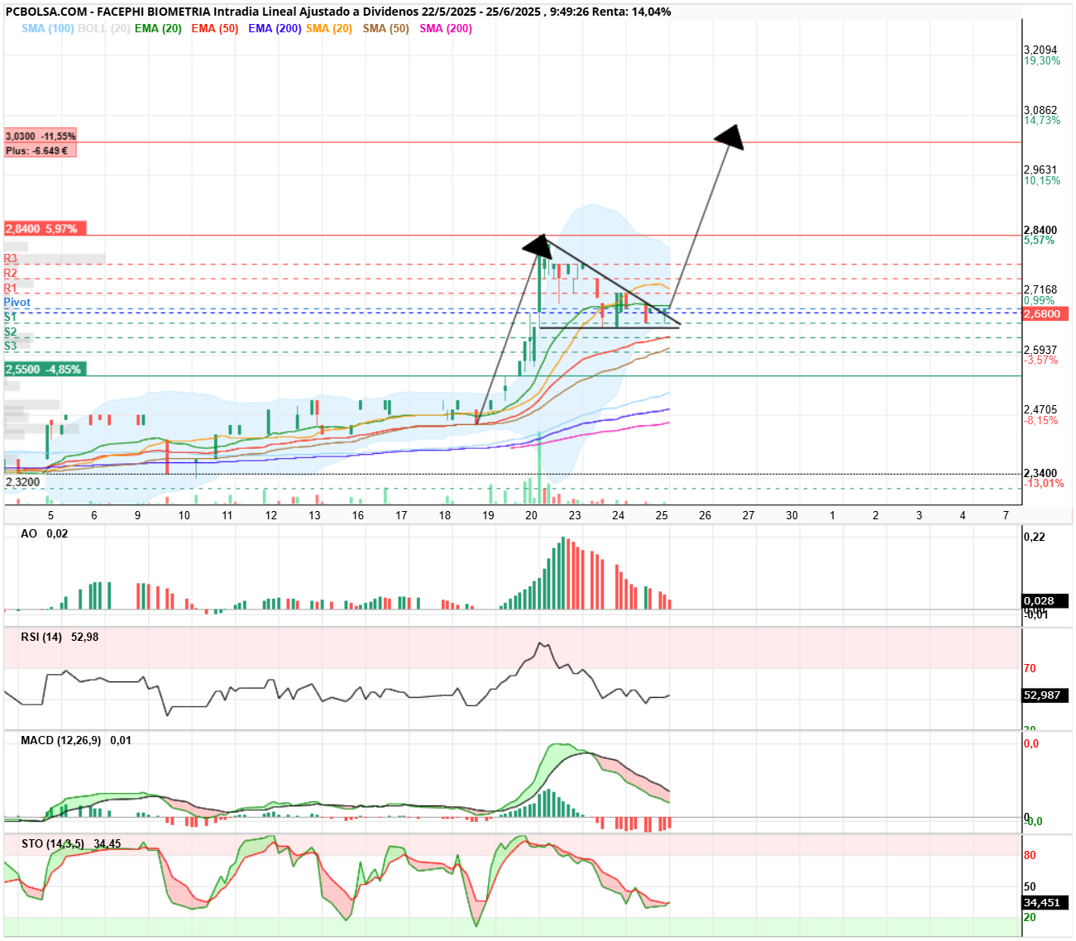
Task: Click the date axis label 23
Action: (575, 515)
